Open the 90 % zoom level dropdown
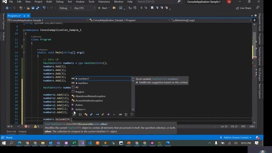Screen dimensions: 272x153 [x=13, y=127]
